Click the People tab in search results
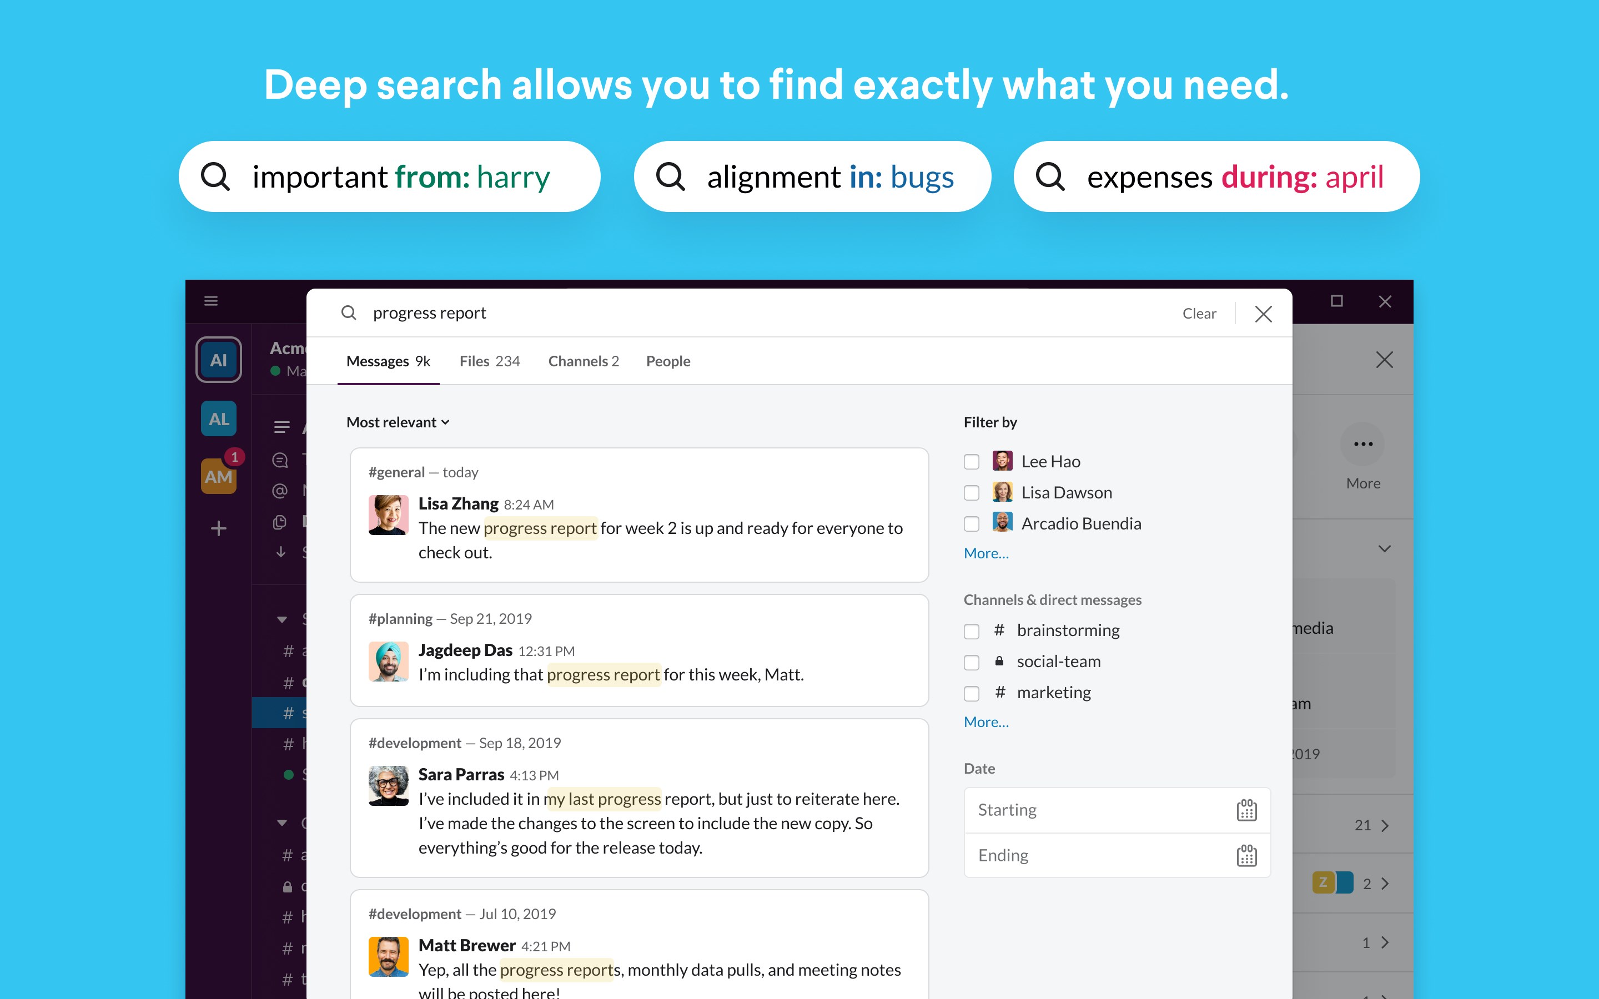The image size is (1599, 999). (x=668, y=360)
